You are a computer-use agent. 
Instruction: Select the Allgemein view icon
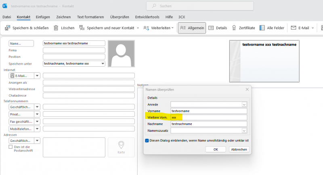(x=183, y=28)
